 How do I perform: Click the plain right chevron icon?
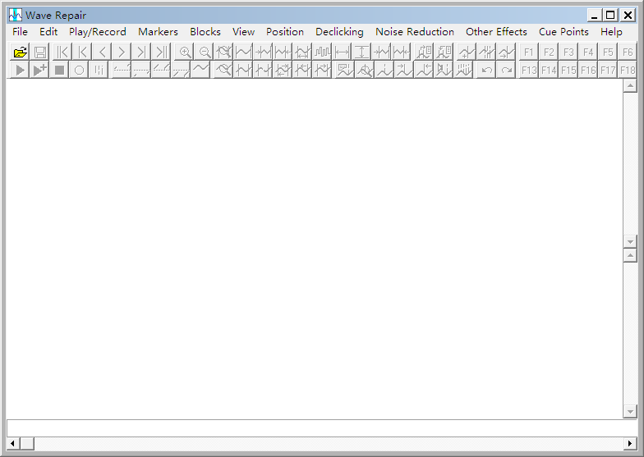point(122,53)
